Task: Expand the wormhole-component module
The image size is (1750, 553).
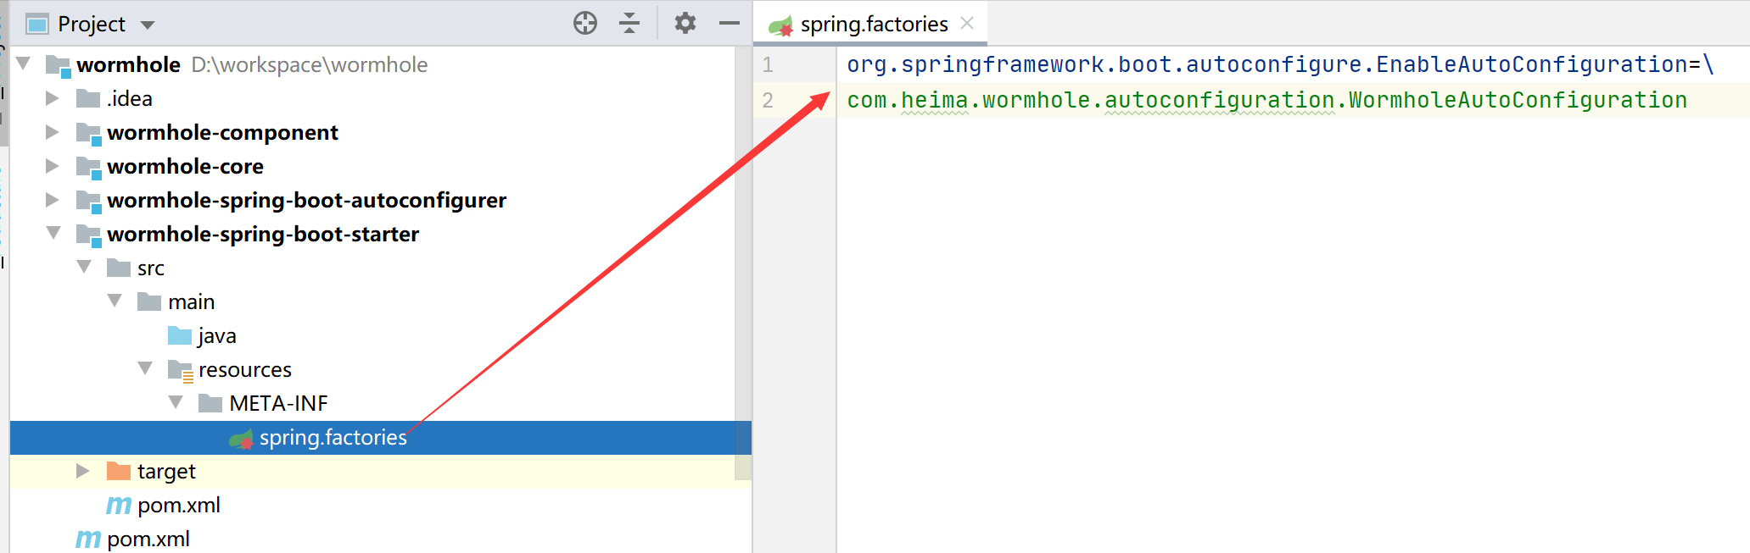Action: tap(52, 132)
